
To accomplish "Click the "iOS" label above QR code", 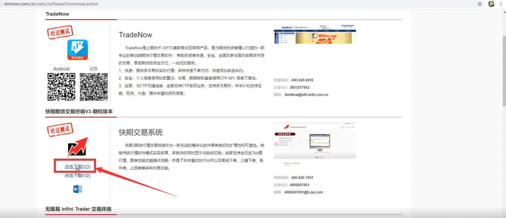I will coord(94,69).
